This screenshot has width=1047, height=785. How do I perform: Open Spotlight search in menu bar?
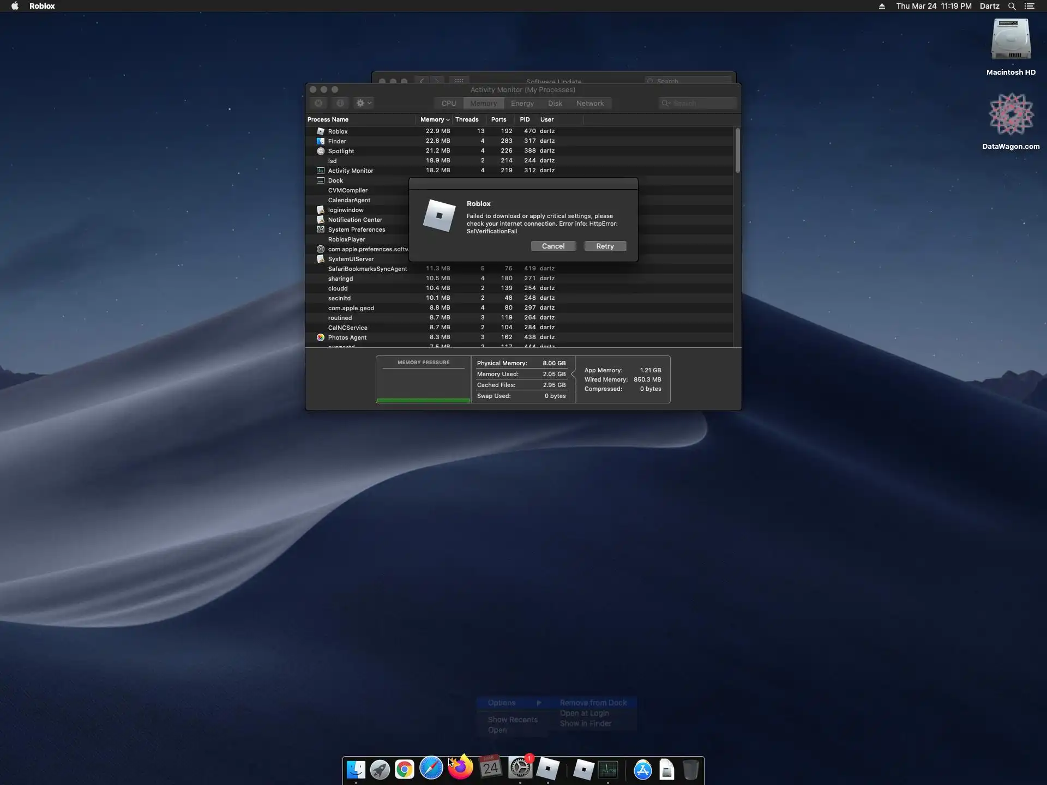click(1012, 6)
